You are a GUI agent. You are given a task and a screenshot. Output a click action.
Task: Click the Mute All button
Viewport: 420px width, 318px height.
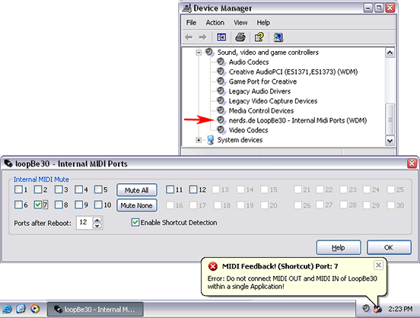tap(137, 190)
